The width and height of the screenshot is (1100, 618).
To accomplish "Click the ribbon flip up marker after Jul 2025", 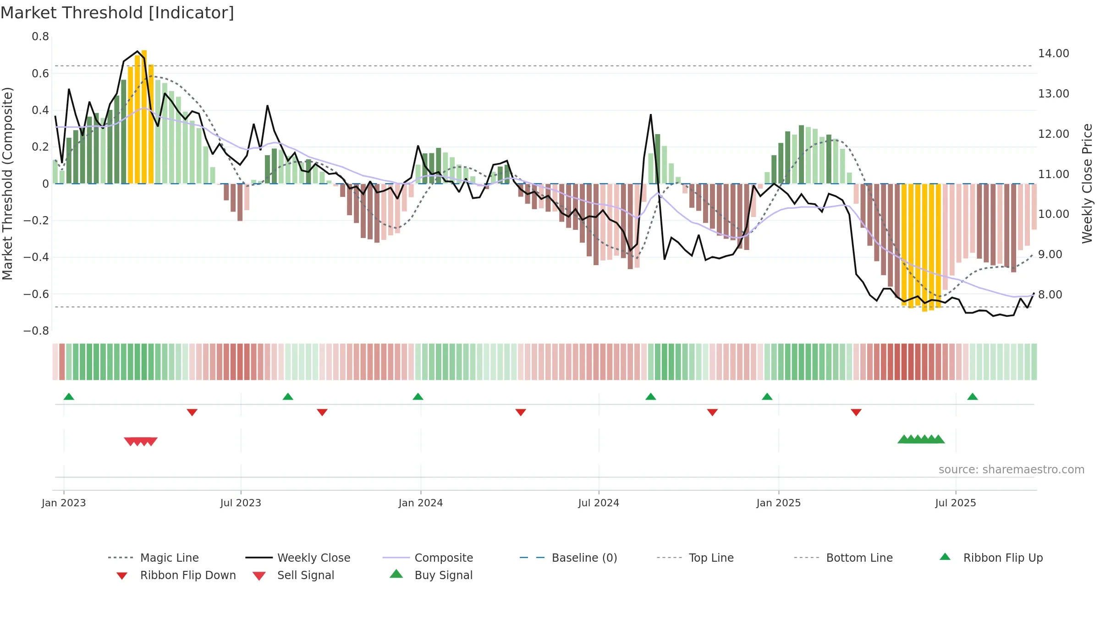I will point(973,396).
